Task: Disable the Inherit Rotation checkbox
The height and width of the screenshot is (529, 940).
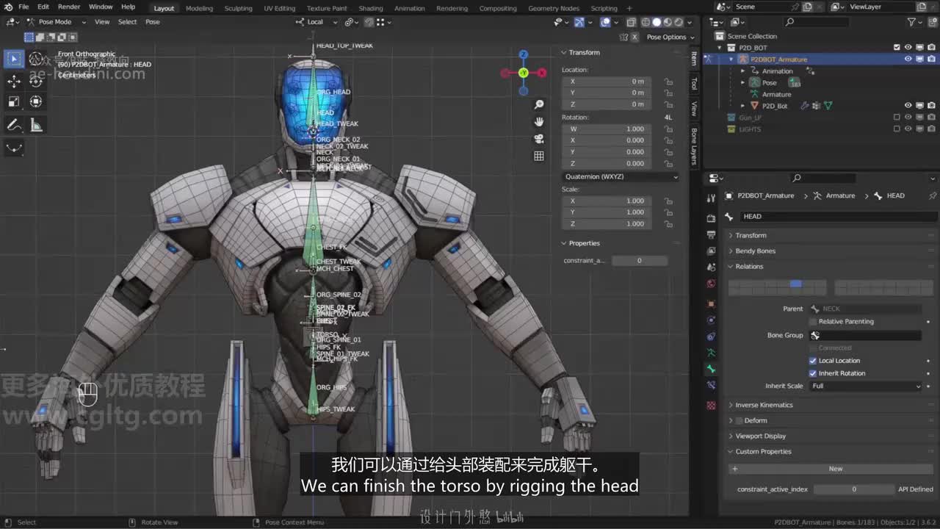Action: point(813,373)
